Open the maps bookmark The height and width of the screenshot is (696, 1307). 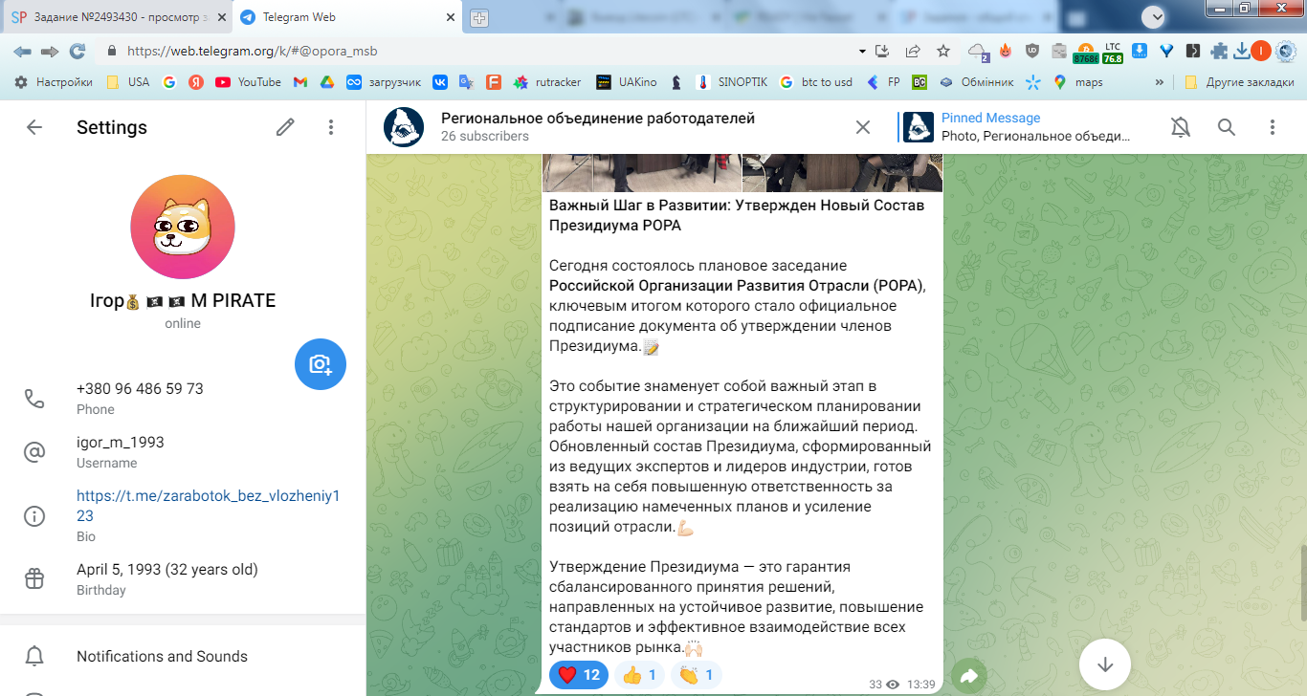[x=1078, y=82]
